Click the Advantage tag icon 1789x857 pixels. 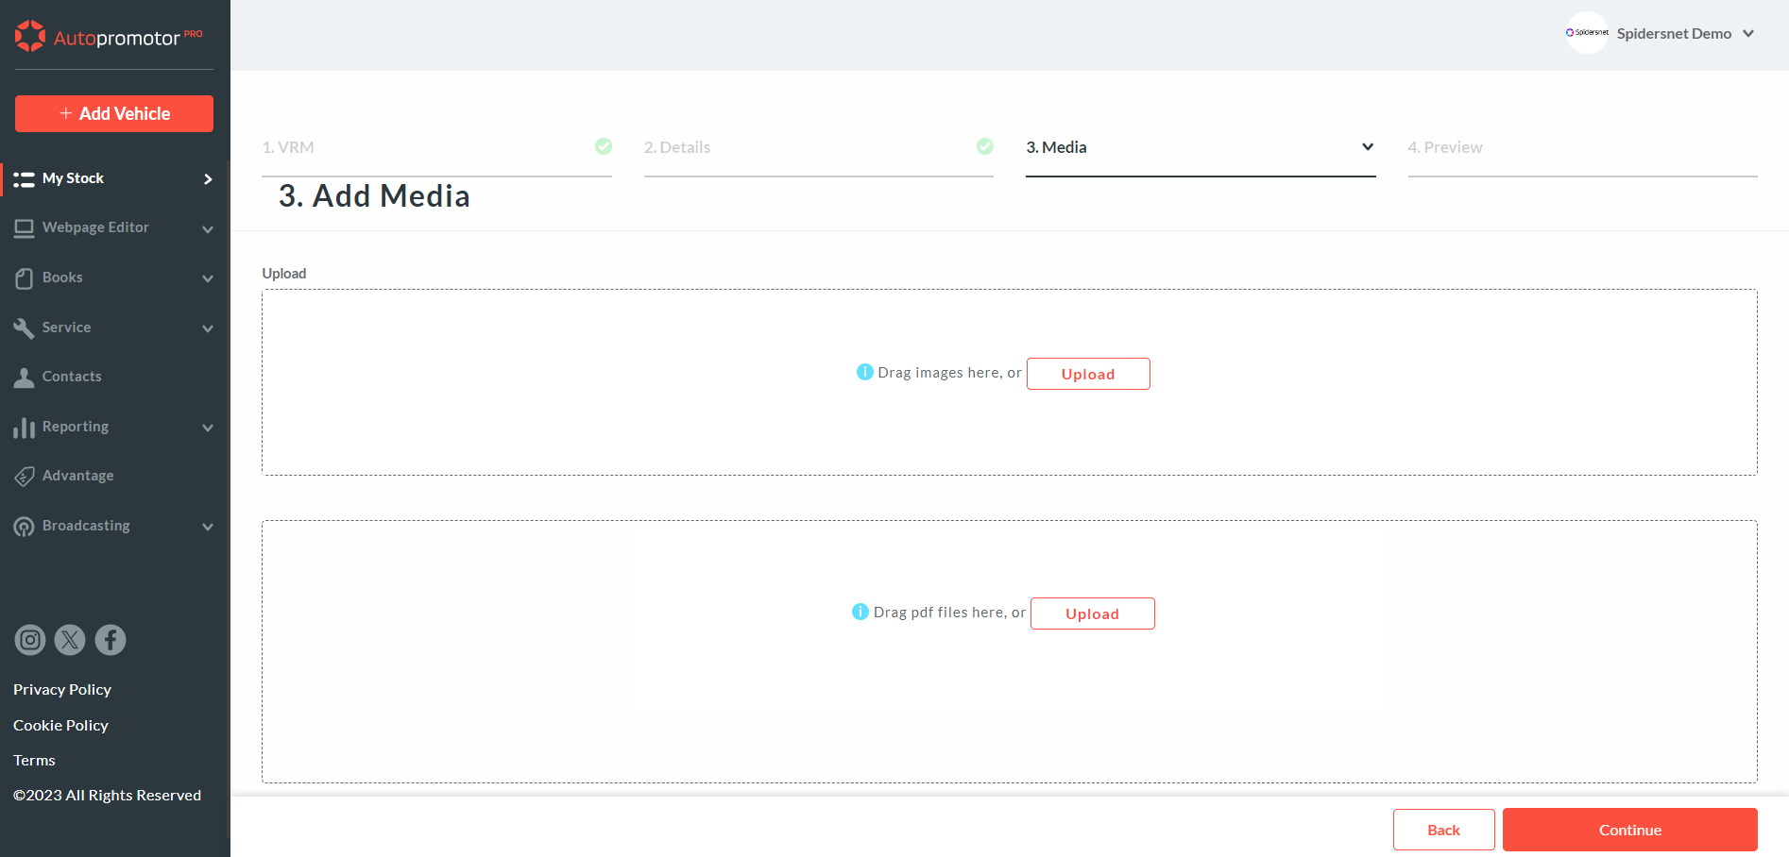(25, 477)
